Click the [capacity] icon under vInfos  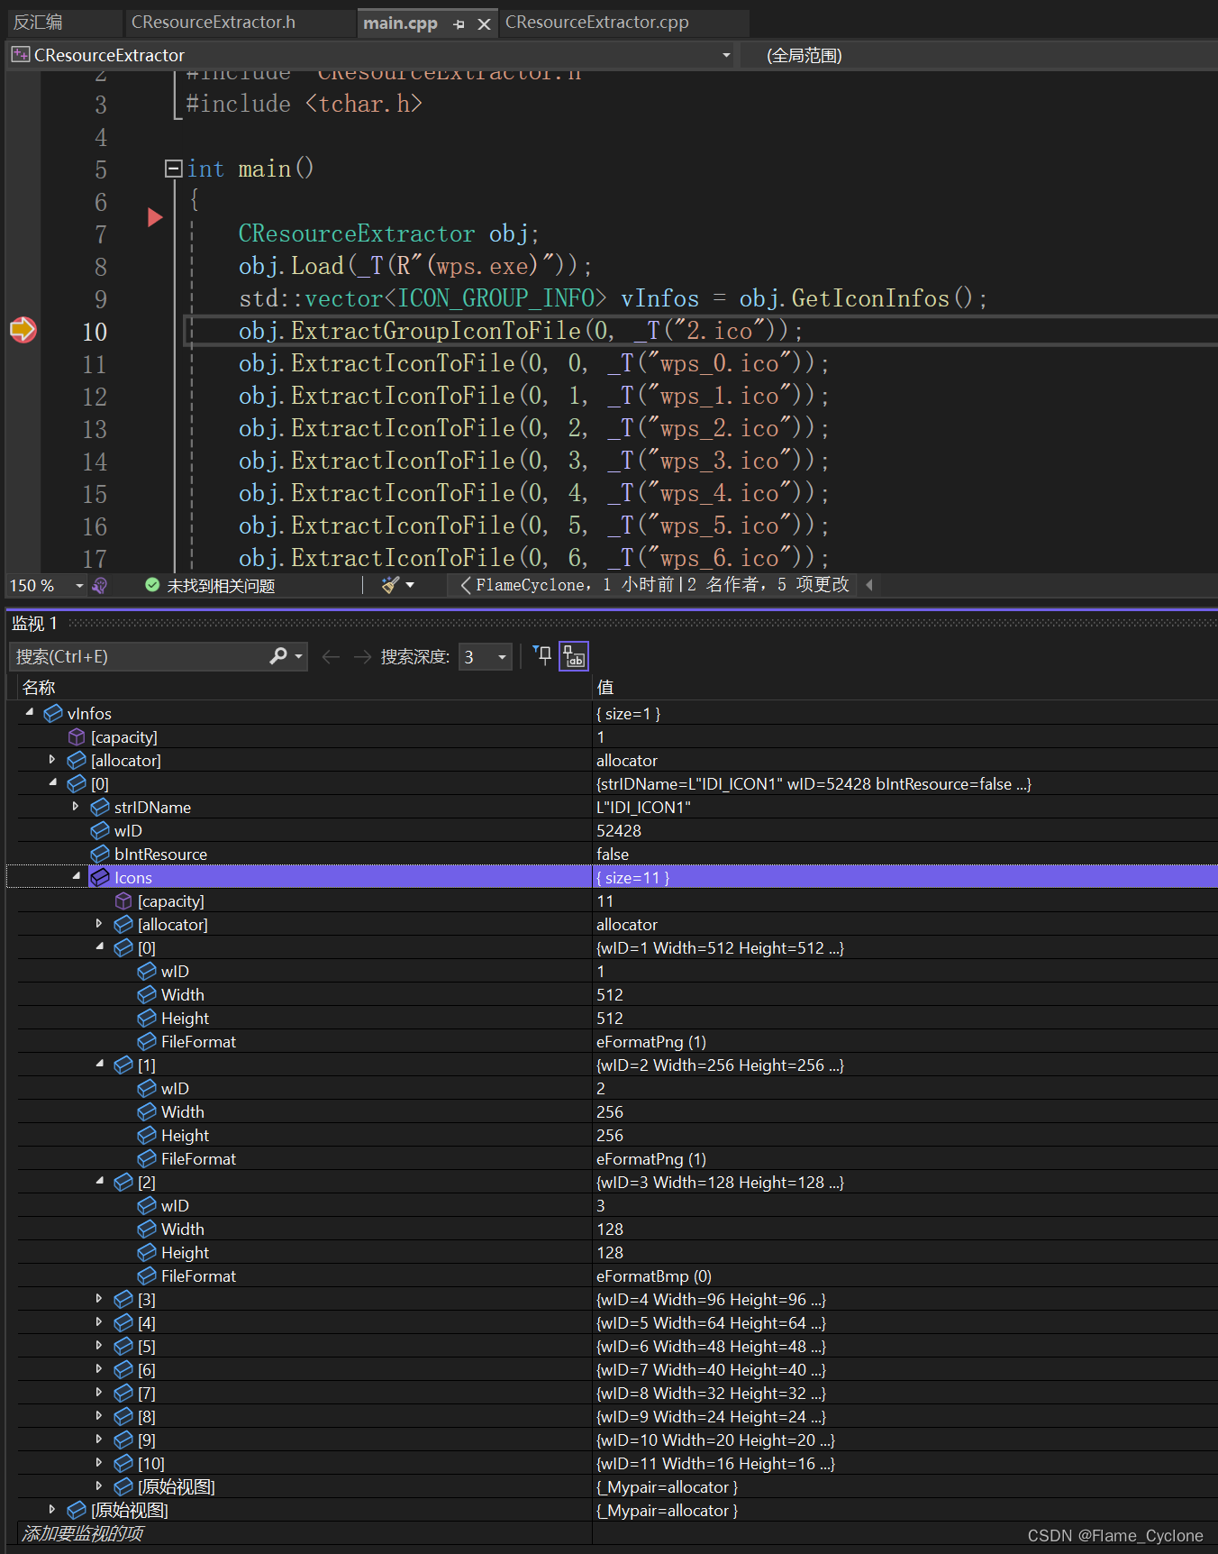pyautogui.click(x=77, y=736)
